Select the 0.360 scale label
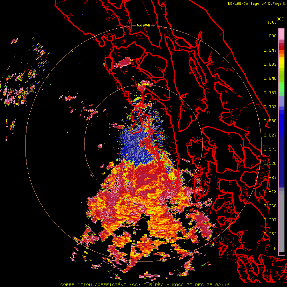 point(270,206)
